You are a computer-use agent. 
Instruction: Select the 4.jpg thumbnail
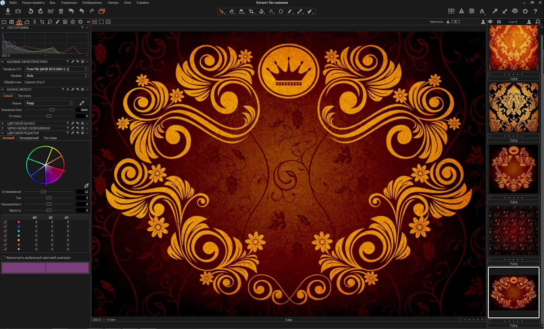coord(513,231)
